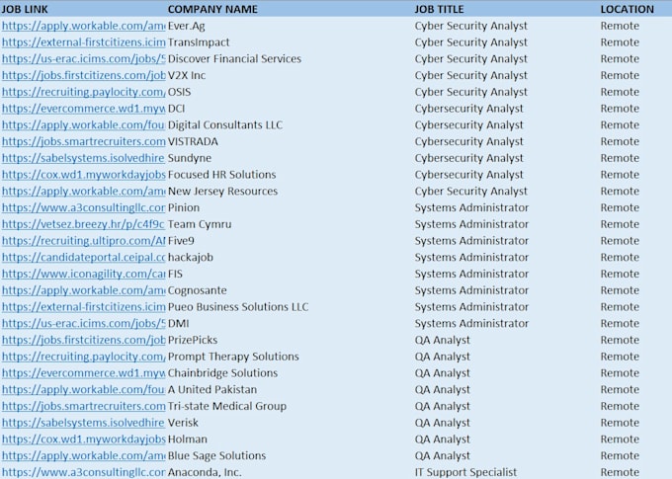Click the LOCATION column header
The image size is (672, 479).
[627, 9]
